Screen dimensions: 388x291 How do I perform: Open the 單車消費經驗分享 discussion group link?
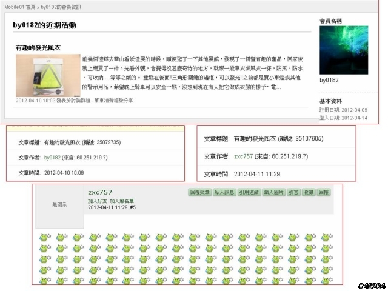(114, 101)
